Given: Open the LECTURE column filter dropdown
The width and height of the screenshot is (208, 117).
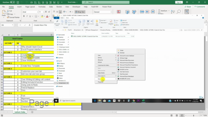Looking at the screenshot, I should point(13,44).
